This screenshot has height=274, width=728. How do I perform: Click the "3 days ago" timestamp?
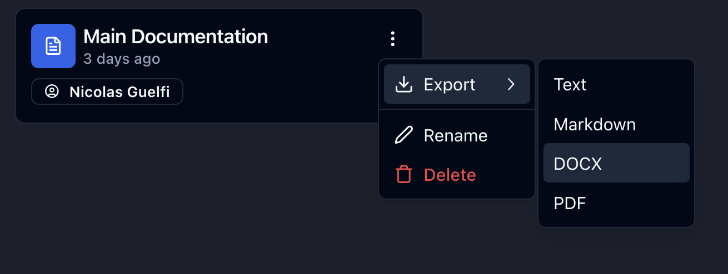(x=122, y=59)
